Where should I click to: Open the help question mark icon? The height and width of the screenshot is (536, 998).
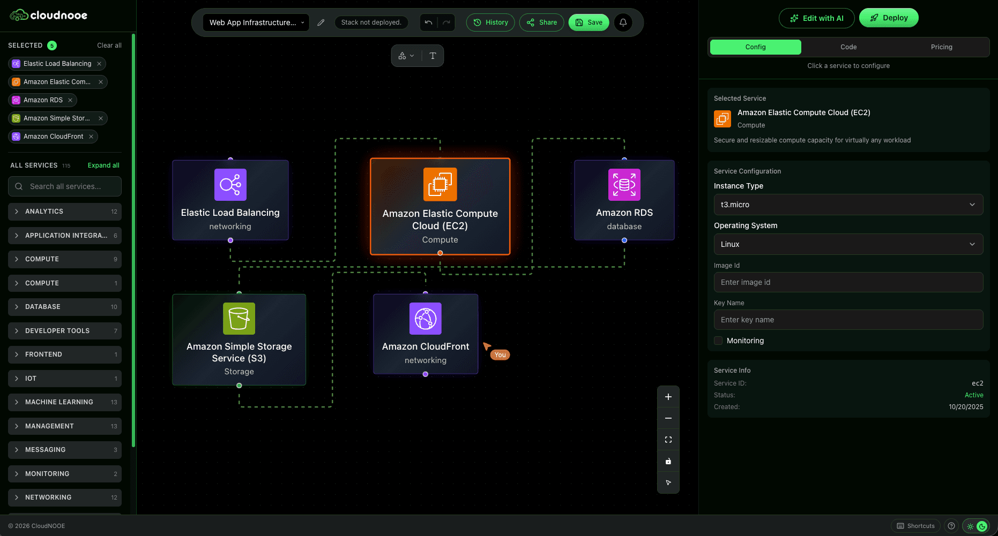951,526
